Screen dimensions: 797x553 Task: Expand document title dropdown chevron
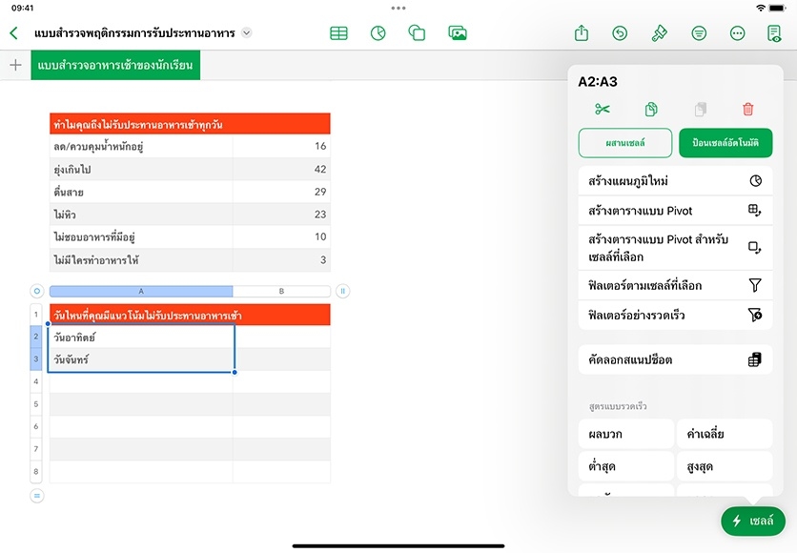point(247,32)
